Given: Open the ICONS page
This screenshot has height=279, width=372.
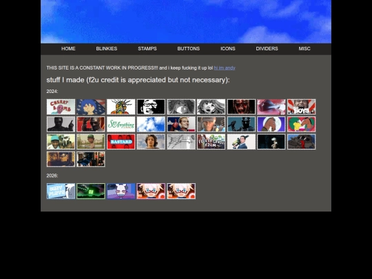Looking at the screenshot, I should click(228, 49).
